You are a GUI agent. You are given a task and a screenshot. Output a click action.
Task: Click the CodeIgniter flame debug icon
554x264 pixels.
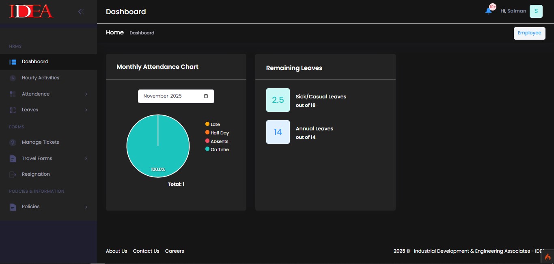point(548,257)
